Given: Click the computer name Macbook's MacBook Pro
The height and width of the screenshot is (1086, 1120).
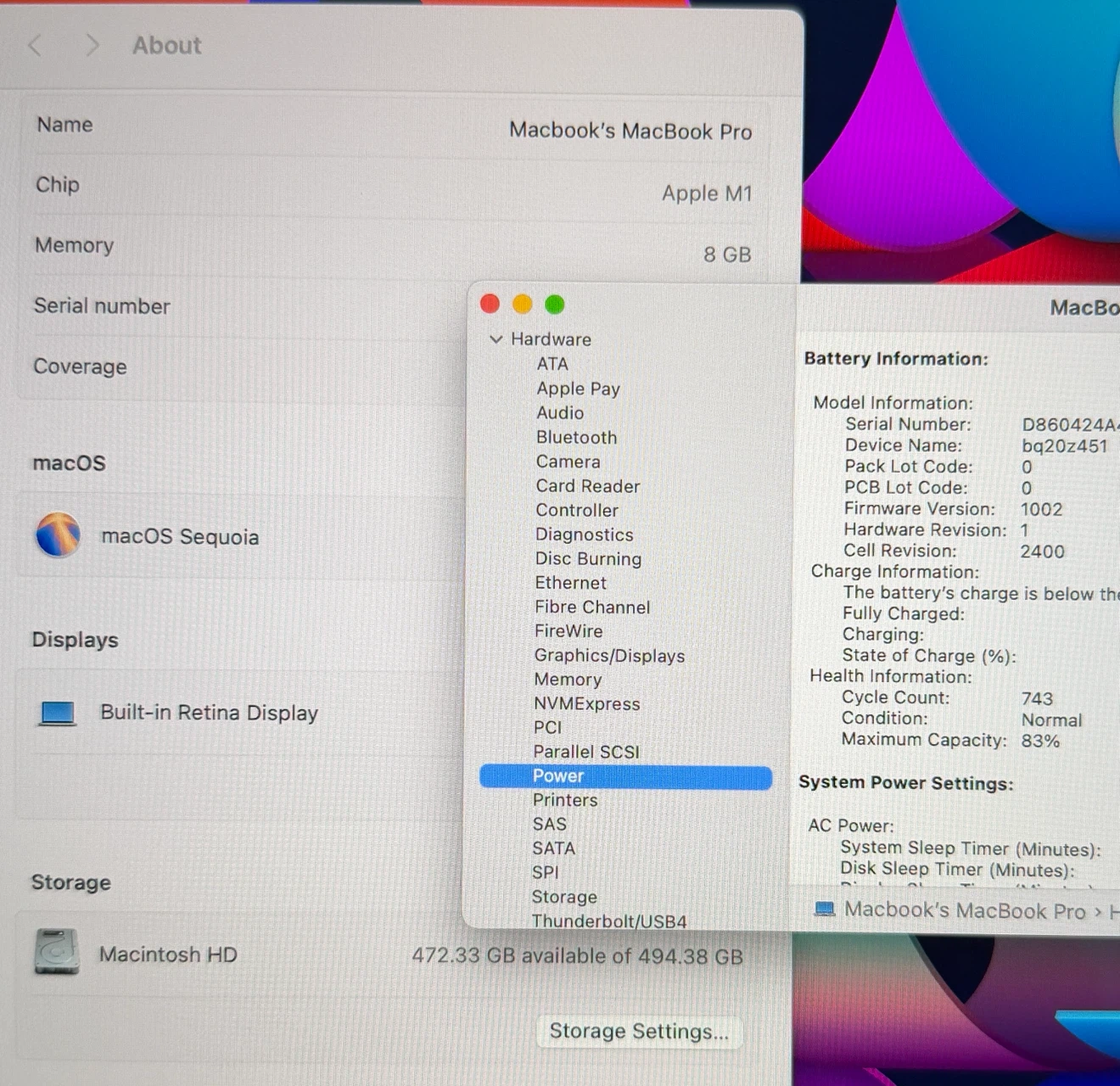Looking at the screenshot, I should (630, 131).
